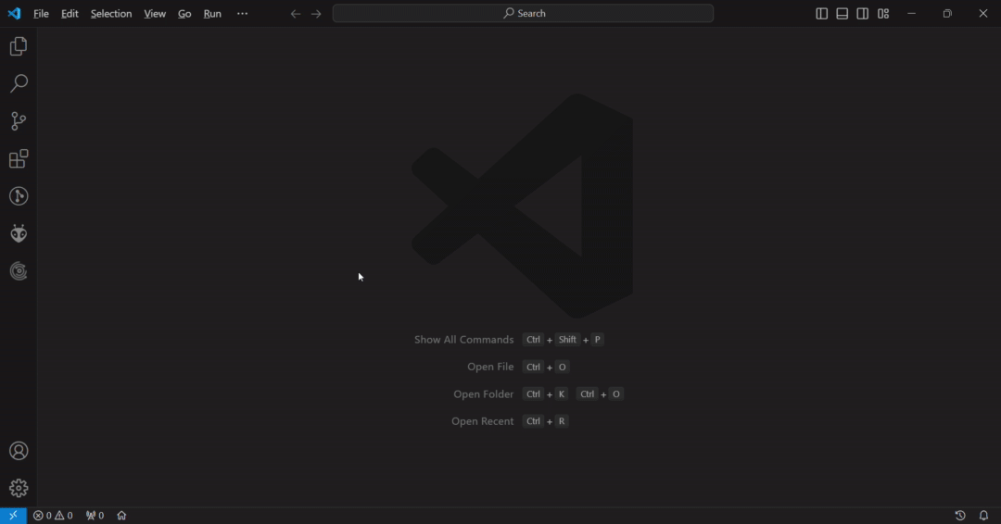The image size is (1001, 524).
Task: Open the PlatformIO alien head icon
Action: [19, 234]
